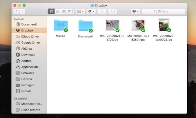Switch to list view
This screenshot has height=118, width=196.
point(58,11)
